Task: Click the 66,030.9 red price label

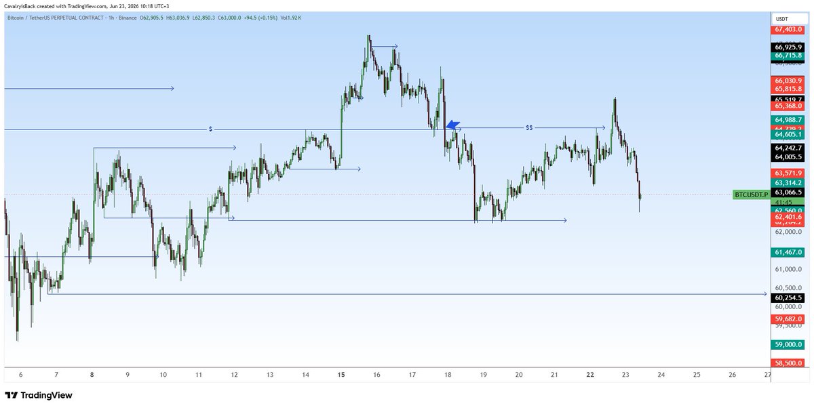Action: click(x=789, y=81)
